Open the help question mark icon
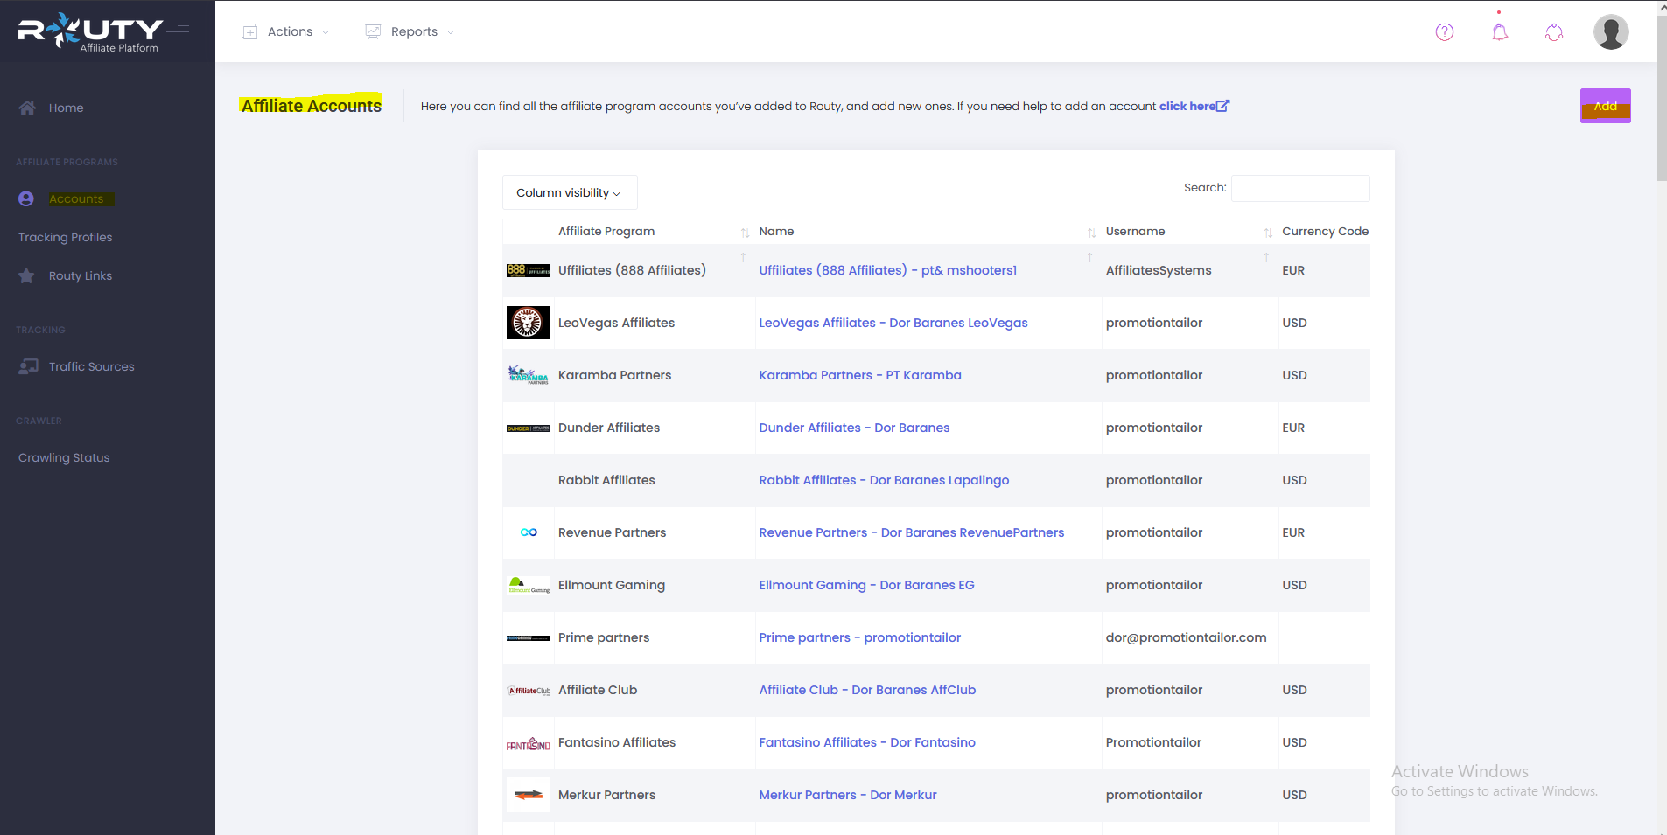 1445,32
